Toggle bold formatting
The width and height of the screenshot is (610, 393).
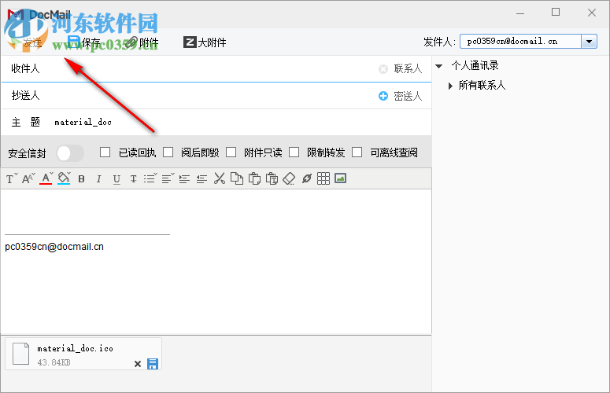[81, 179]
